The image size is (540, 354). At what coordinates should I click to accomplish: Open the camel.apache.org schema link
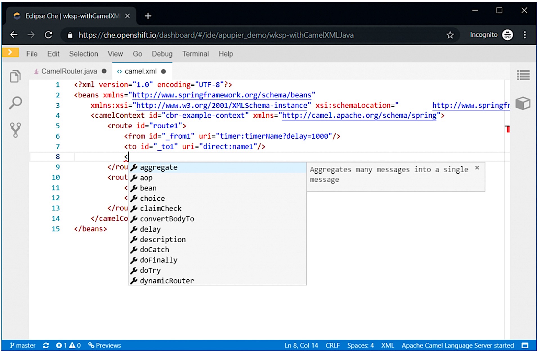[359, 115]
